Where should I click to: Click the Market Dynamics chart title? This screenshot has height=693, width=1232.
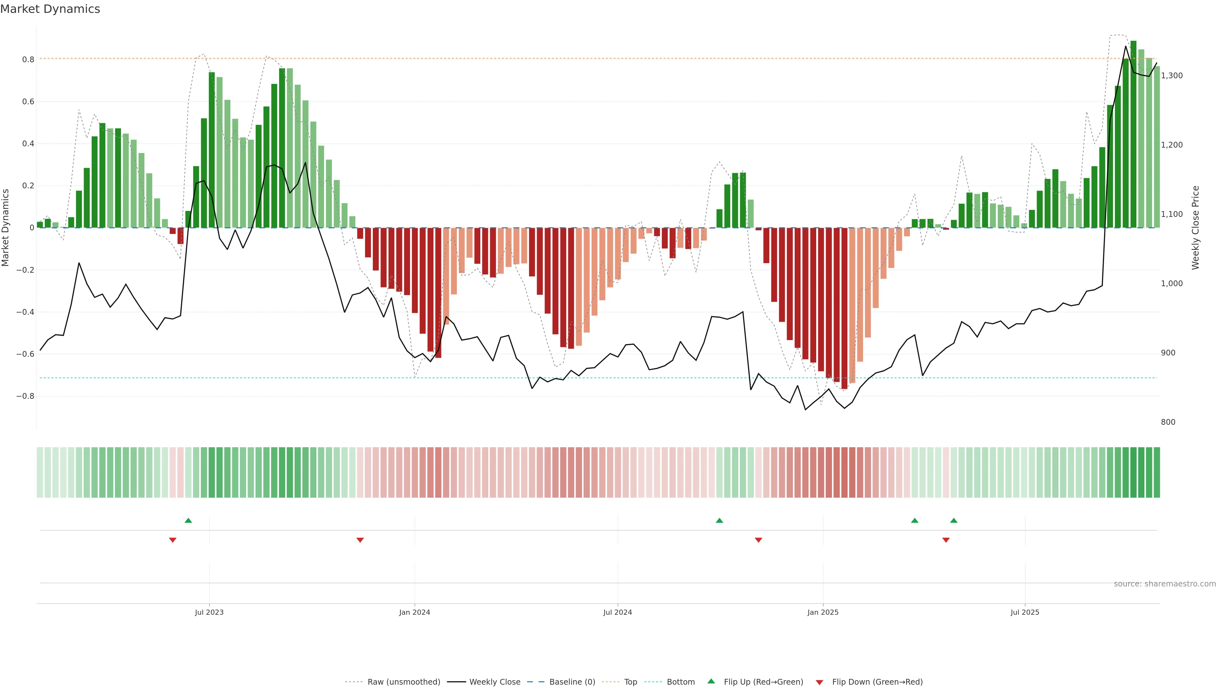click(x=50, y=9)
